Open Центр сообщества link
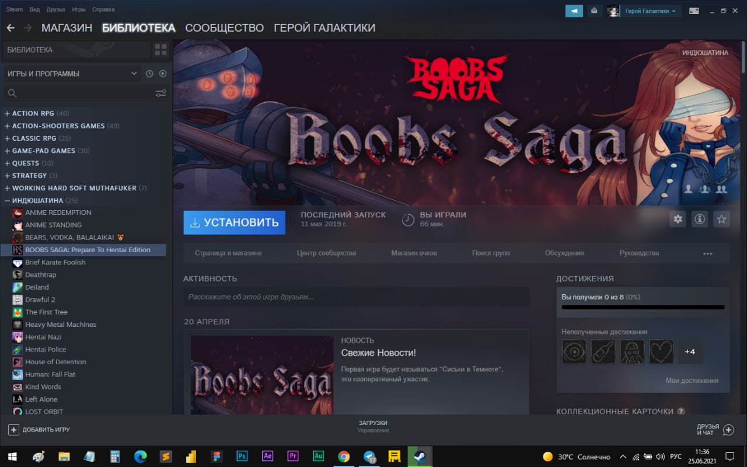747x467 pixels. [x=326, y=253]
